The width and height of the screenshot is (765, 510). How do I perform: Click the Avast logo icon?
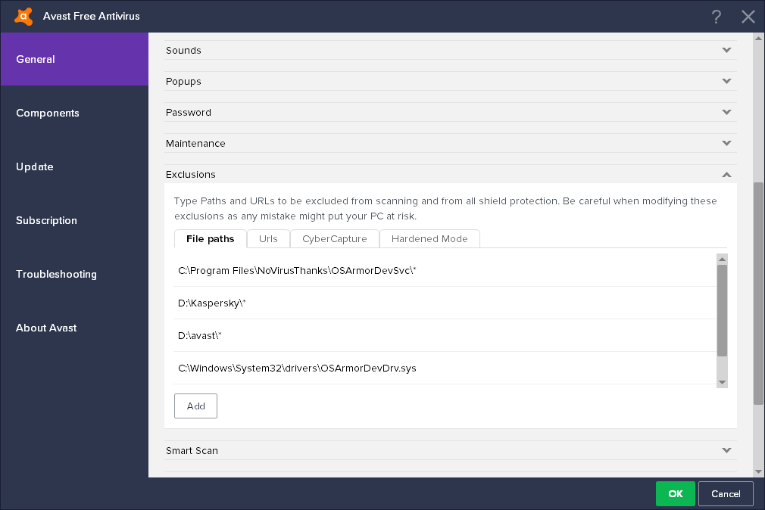[23, 16]
